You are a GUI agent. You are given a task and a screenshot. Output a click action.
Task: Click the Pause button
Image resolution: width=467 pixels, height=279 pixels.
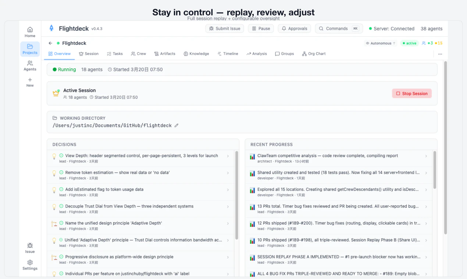(x=261, y=29)
